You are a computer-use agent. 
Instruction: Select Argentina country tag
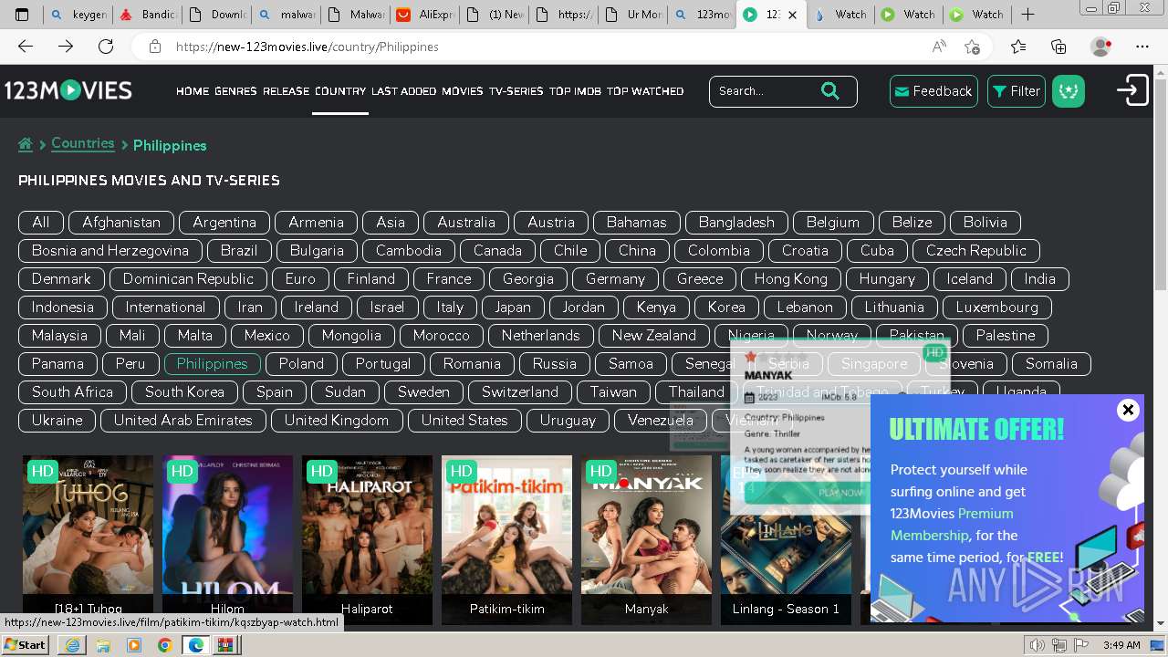[224, 223]
